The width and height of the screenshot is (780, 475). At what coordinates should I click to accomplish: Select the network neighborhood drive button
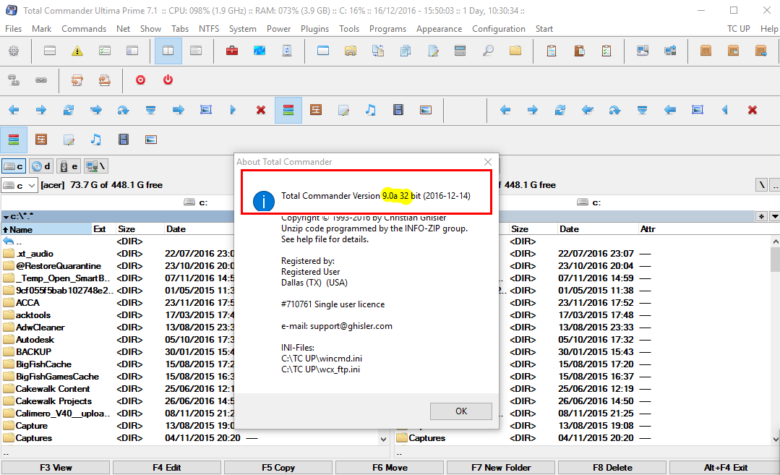coord(96,166)
